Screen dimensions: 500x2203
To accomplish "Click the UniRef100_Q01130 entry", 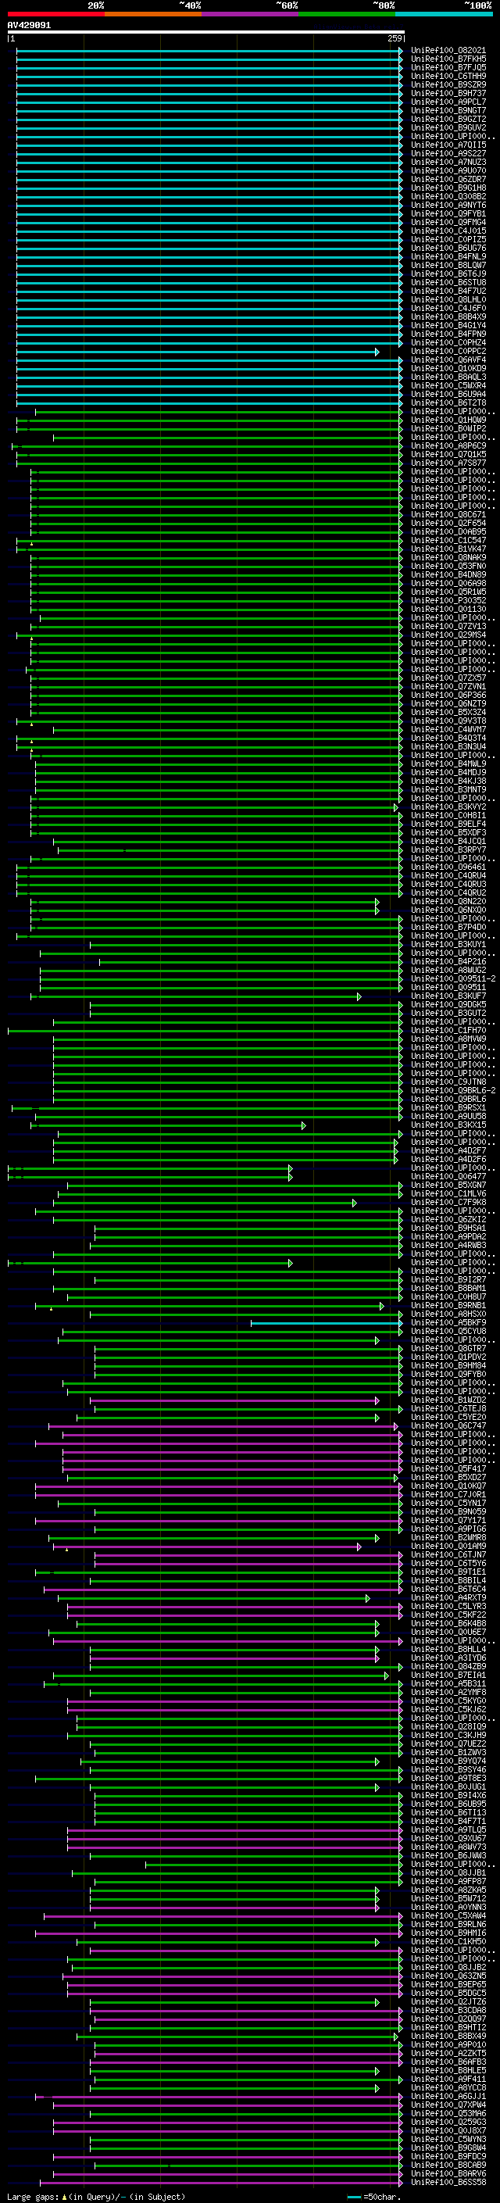I will click(448, 609).
